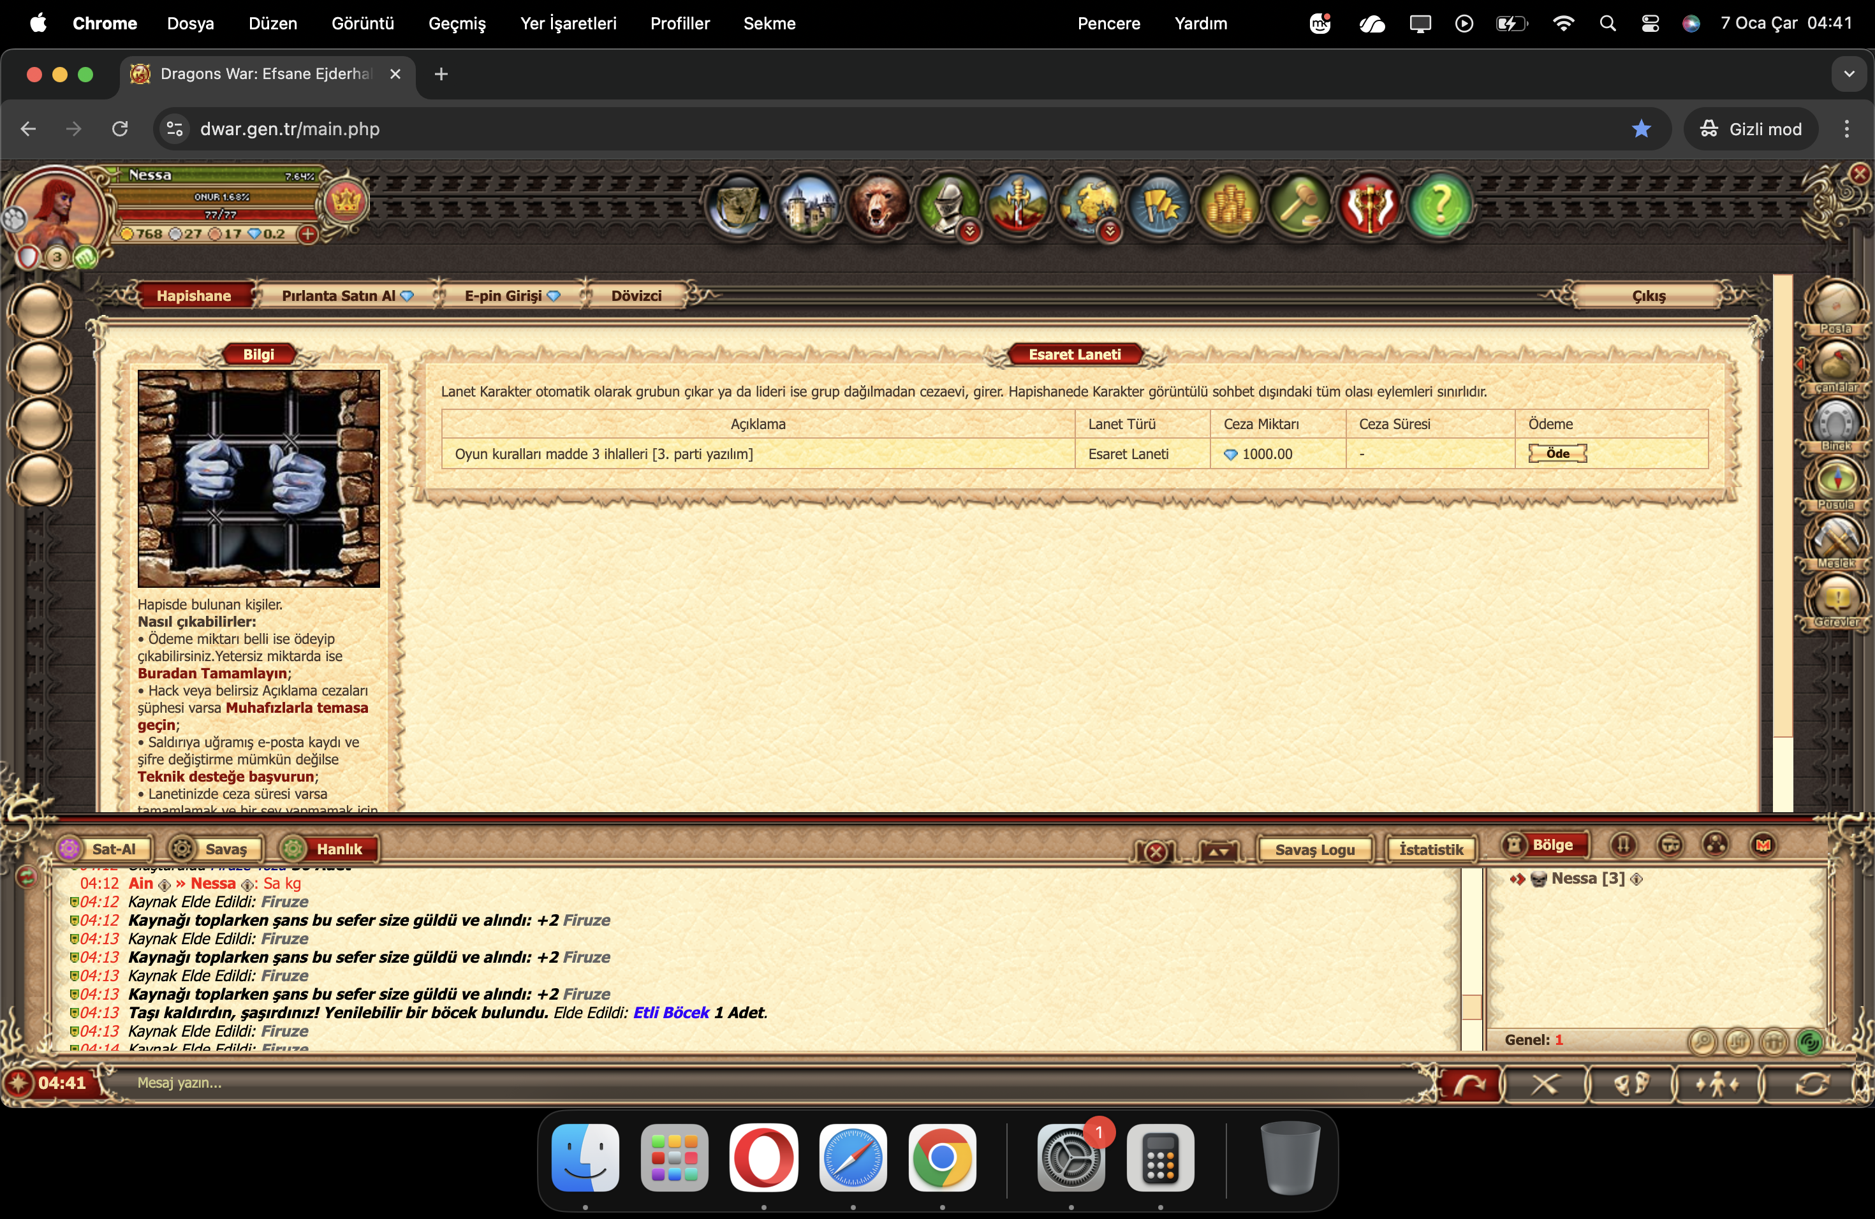1875x1219 pixels.
Task: Click the red plus add-currency button
Action: point(308,234)
